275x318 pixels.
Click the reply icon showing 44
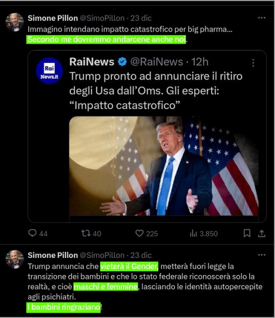[32, 233]
